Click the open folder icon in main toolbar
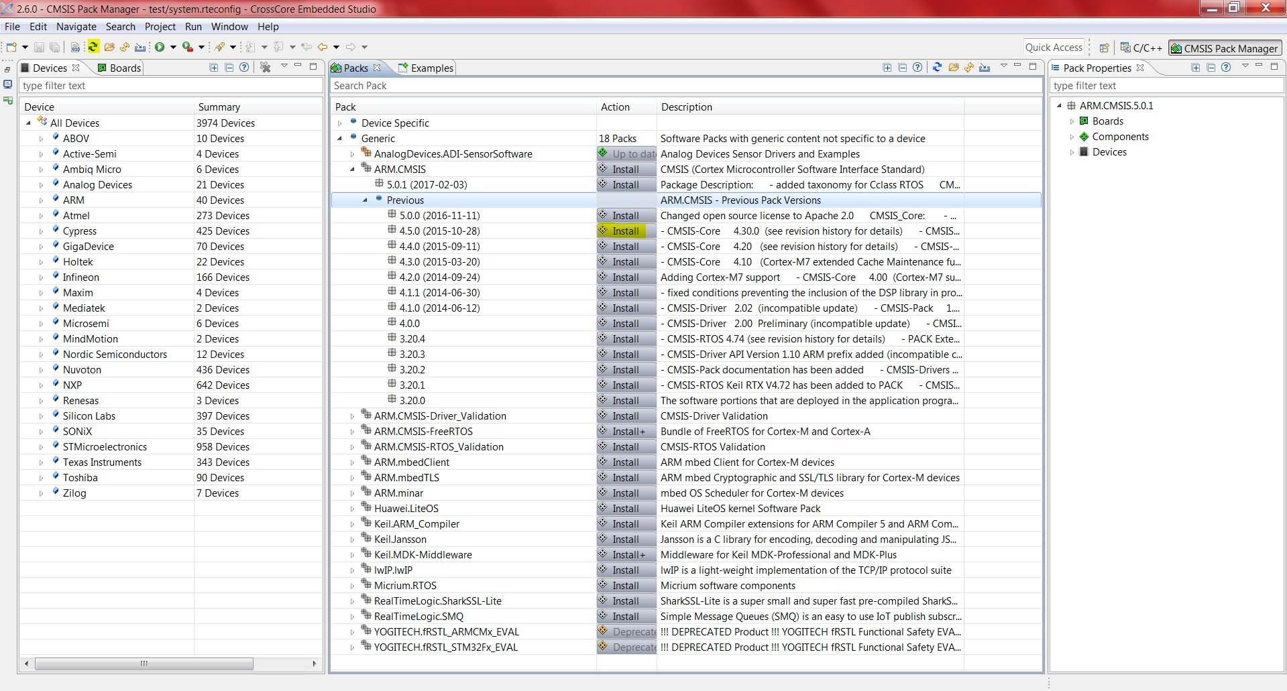1287x691 pixels. pyautogui.click(x=109, y=47)
